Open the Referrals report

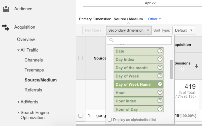tap(33, 90)
